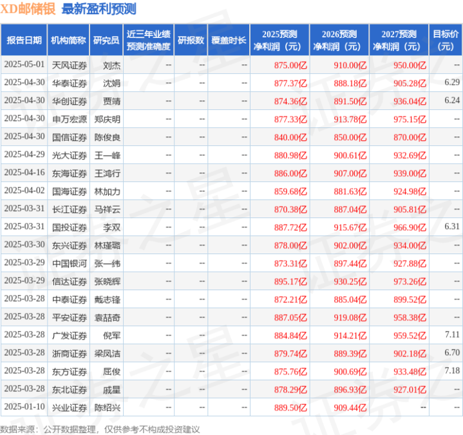Select the 研究员 column header
Image resolution: width=463 pixels, height=435 pixels.
(x=106, y=40)
